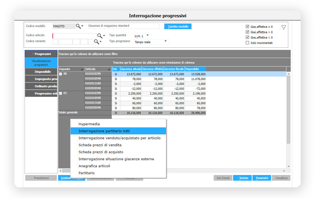Open dropdown arrow next to Codice modello search

(x=82, y=26)
